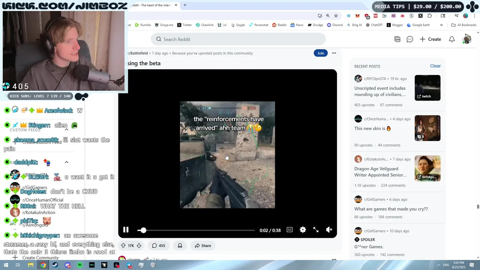Open the All Bookmarks folder
Image resolution: width=480 pixels, height=270 pixels.
point(464,25)
